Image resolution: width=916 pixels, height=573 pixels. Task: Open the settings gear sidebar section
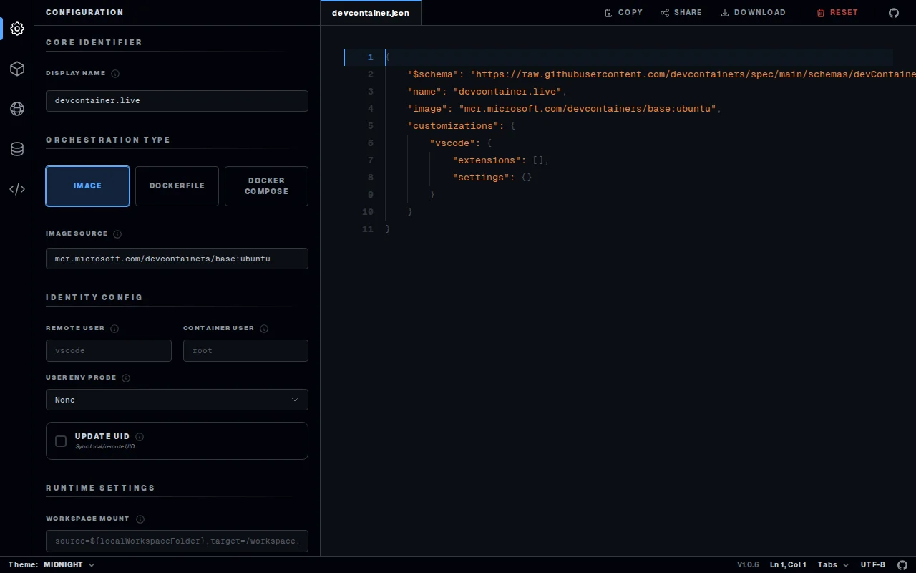(17, 29)
